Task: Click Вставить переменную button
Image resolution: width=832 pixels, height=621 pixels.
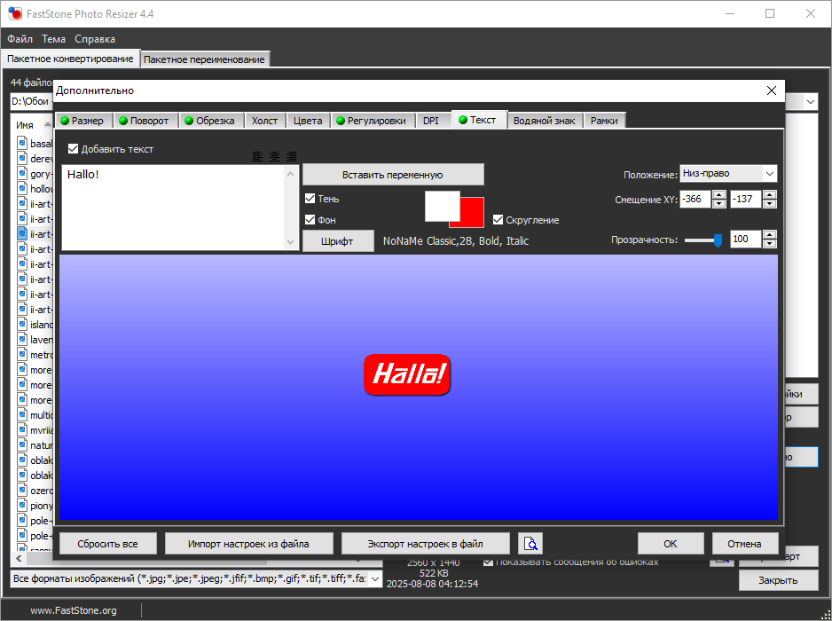Action: 393,175
